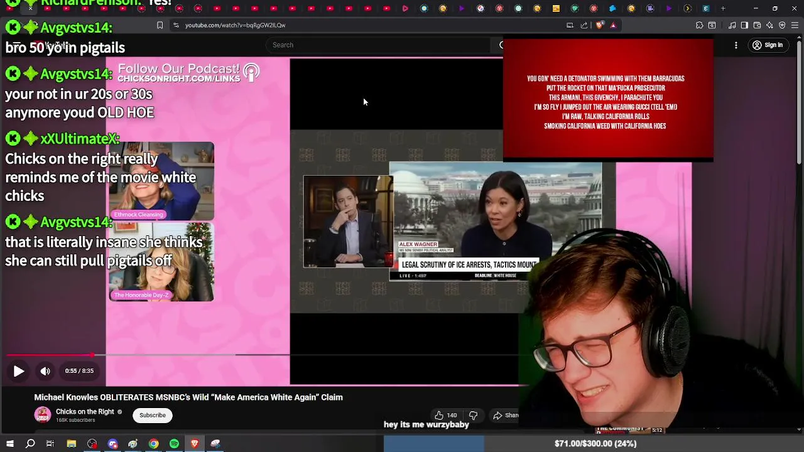804x452 pixels.
Task: Open Google Chrome from the taskbar
Action: pyautogui.click(x=153, y=444)
